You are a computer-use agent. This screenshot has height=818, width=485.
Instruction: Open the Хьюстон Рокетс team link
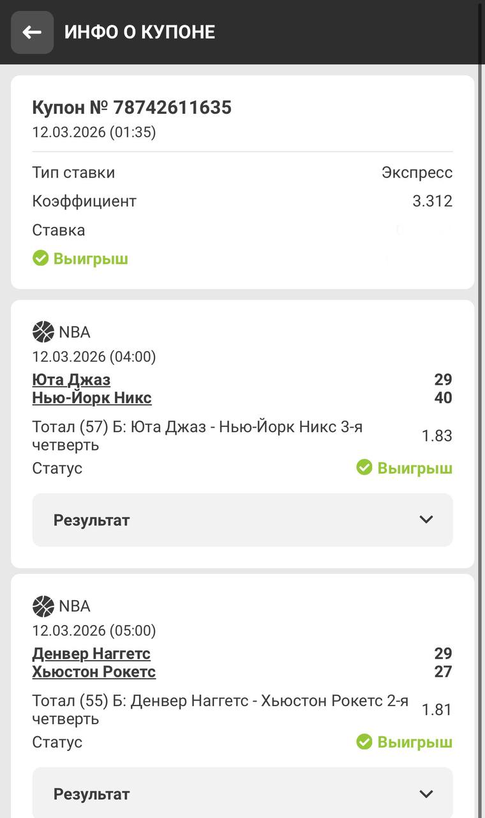[94, 672]
